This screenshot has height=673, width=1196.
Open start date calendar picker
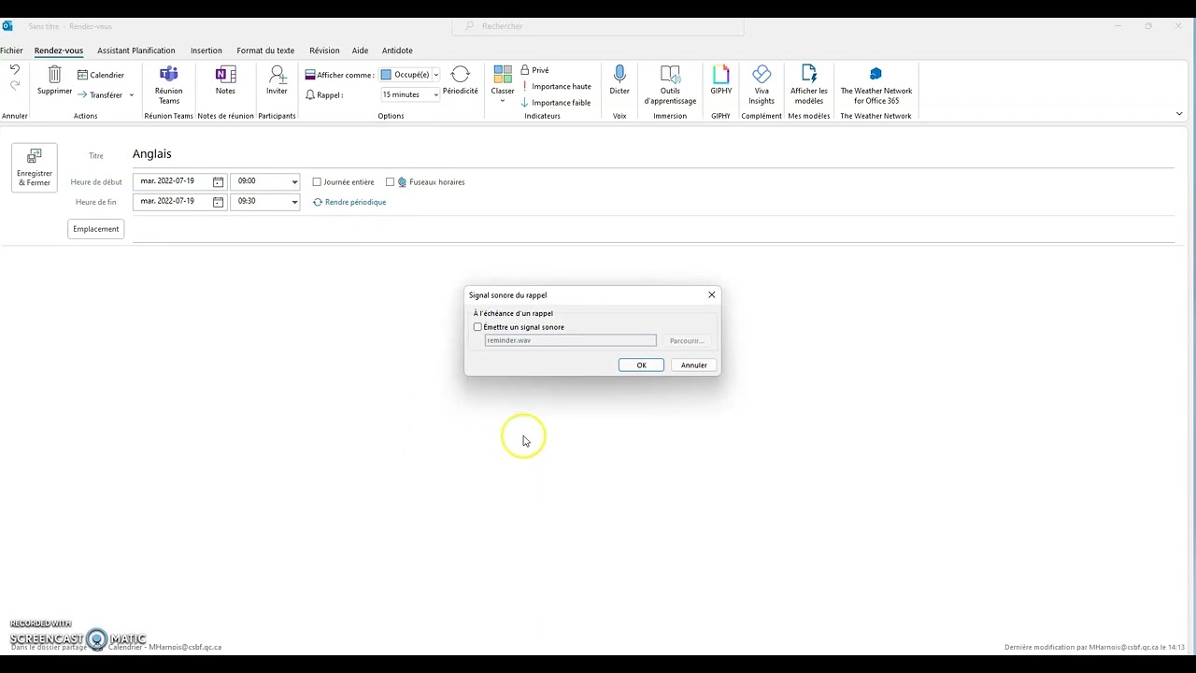pyautogui.click(x=218, y=181)
